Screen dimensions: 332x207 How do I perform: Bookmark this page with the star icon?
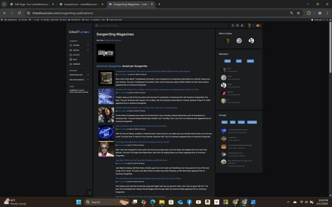coord(298,13)
